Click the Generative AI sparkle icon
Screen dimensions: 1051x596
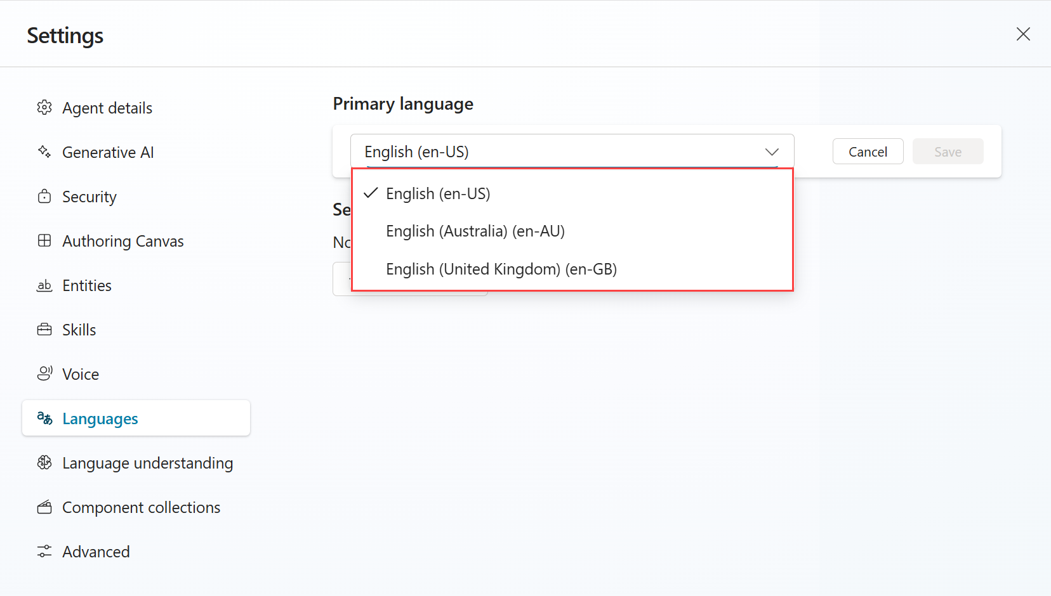(x=44, y=152)
